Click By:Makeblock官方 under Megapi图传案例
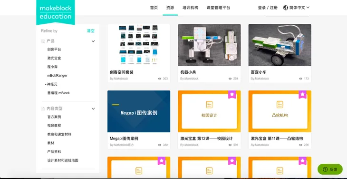This screenshot has width=347, height=179. pos(122,145)
